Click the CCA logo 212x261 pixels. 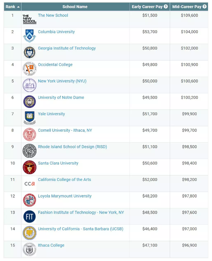coord(29,184)
